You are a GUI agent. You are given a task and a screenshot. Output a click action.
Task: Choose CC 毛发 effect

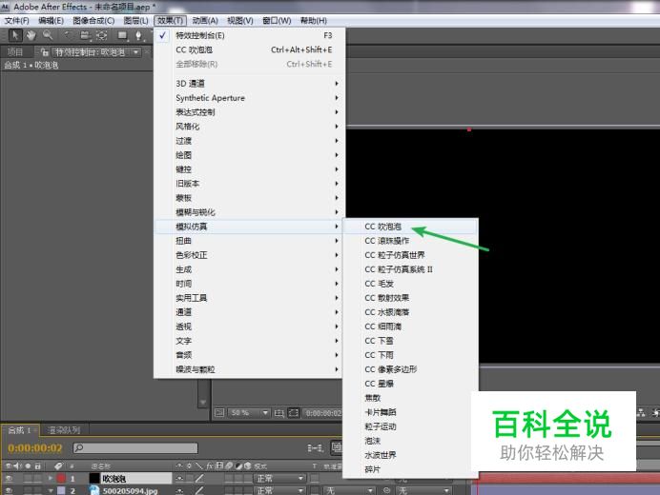410,284
